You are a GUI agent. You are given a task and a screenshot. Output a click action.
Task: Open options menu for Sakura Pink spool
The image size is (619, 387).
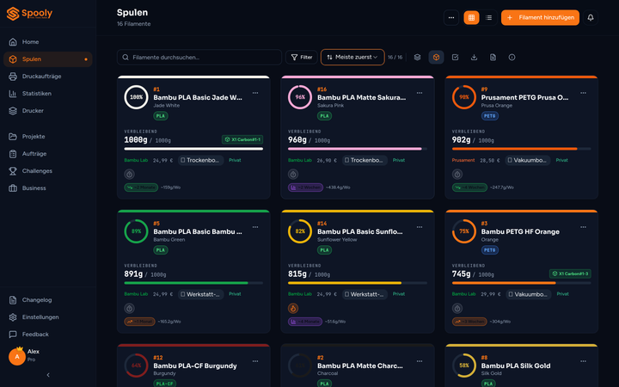[420, 93]
